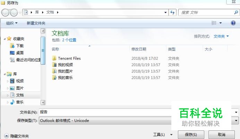Select the 音乐 library note icon

[12, 102]
